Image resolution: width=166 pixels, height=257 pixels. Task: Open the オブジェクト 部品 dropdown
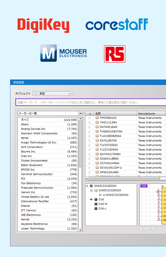click(x=53, y=93)
